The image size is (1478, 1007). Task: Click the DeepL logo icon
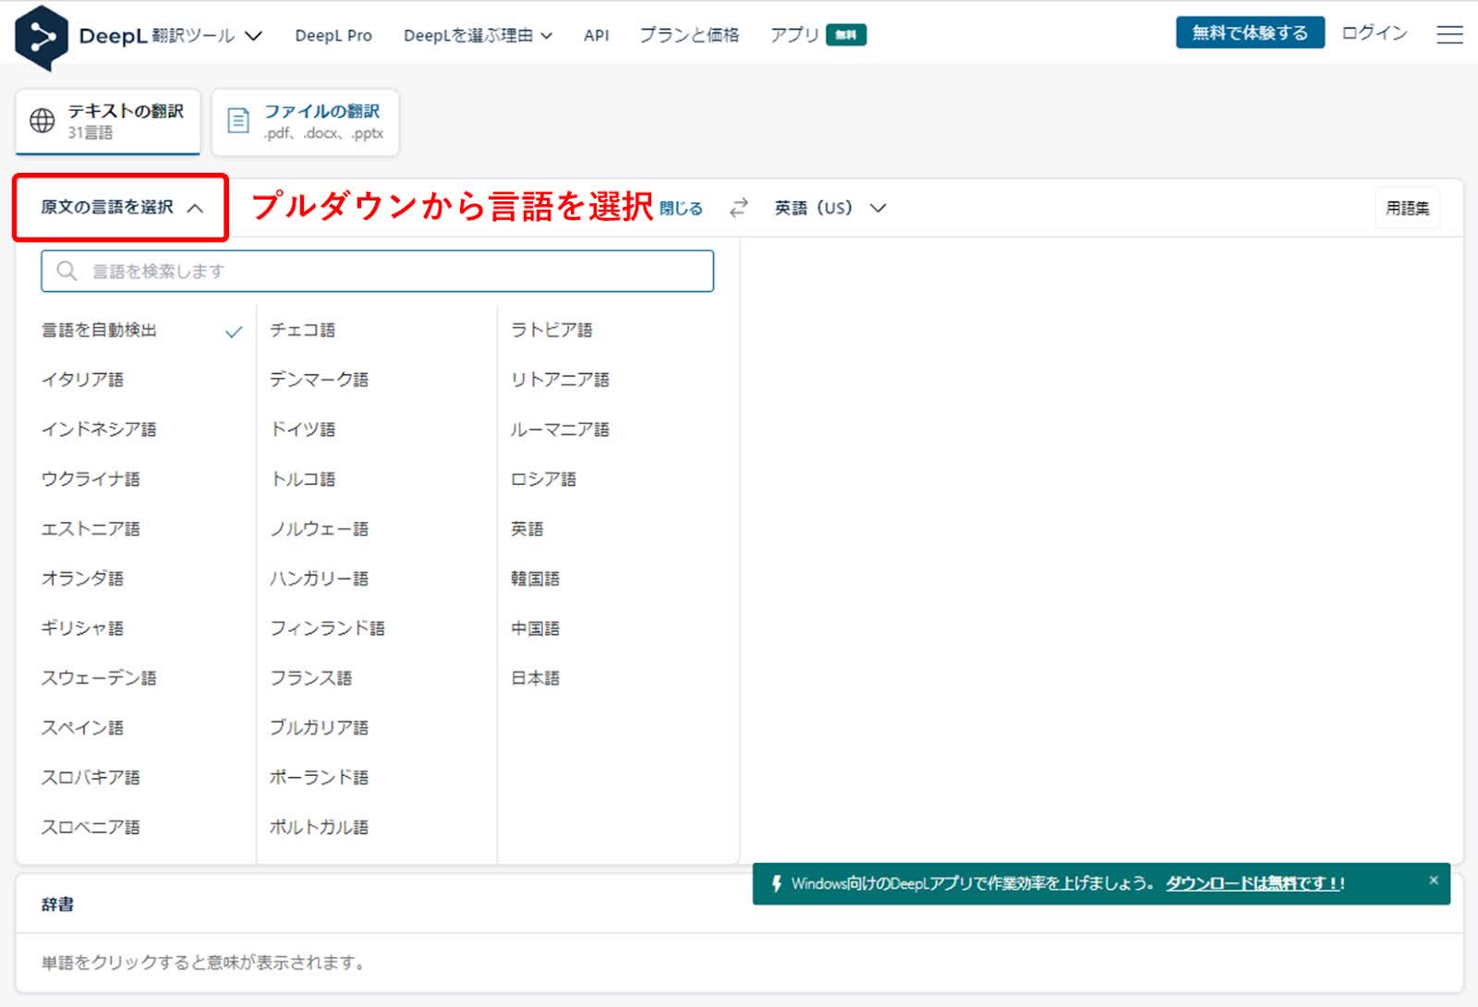[42, 37]
